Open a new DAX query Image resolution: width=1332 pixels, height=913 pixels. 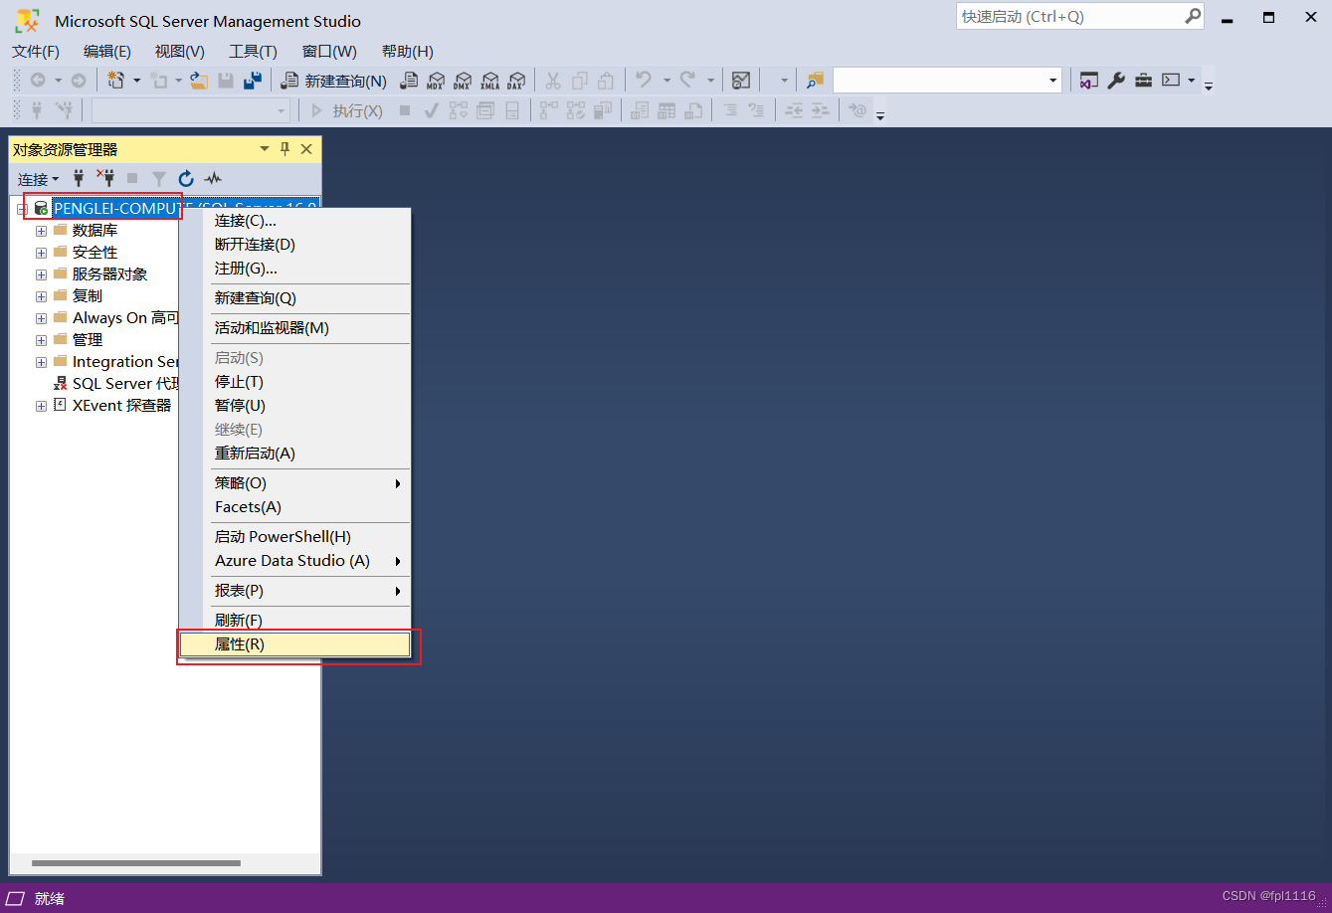click(x=515, y=81)
